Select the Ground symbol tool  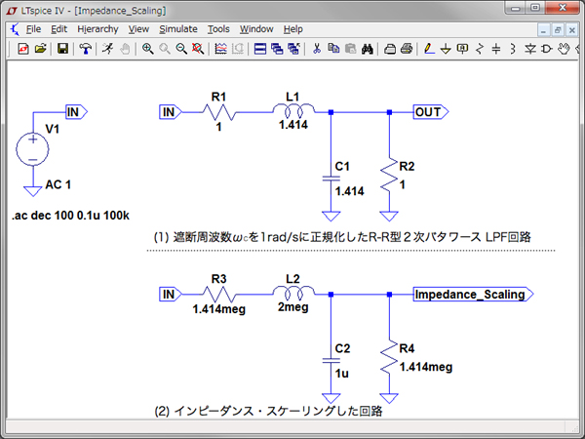click(x=446, y=49)
